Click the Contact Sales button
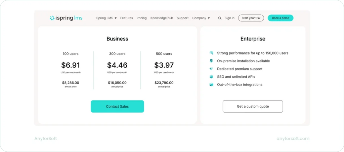This screenshot has width=344, height=152. tap(117, 106)
